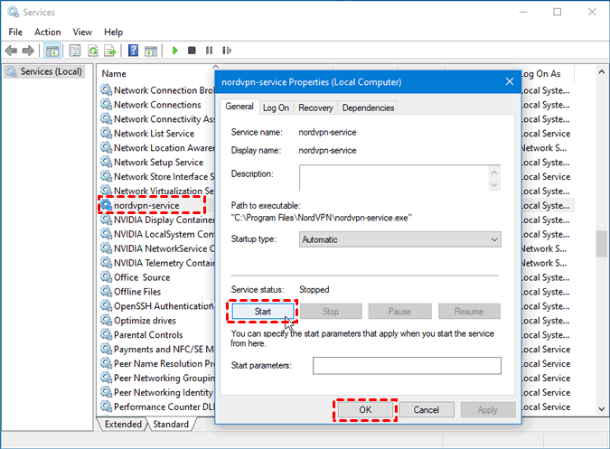Toggle the Show/Hide Console Tree icon

[52, 51]
